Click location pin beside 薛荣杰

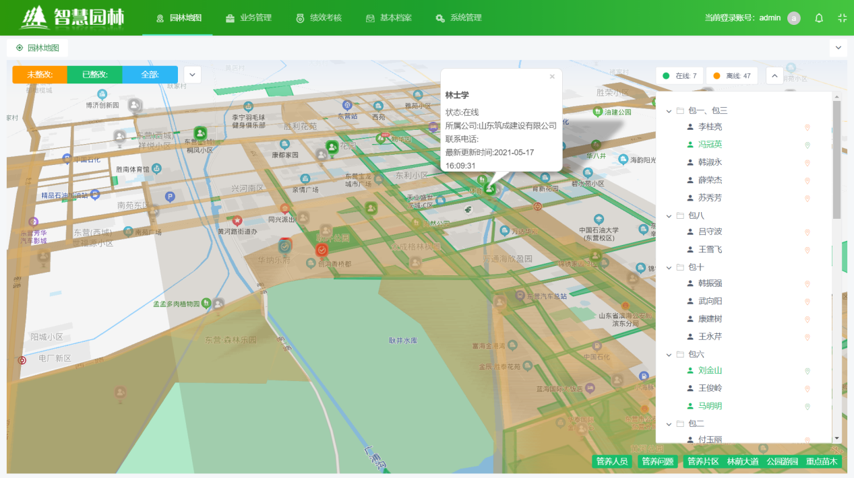(x=807, y=180)
